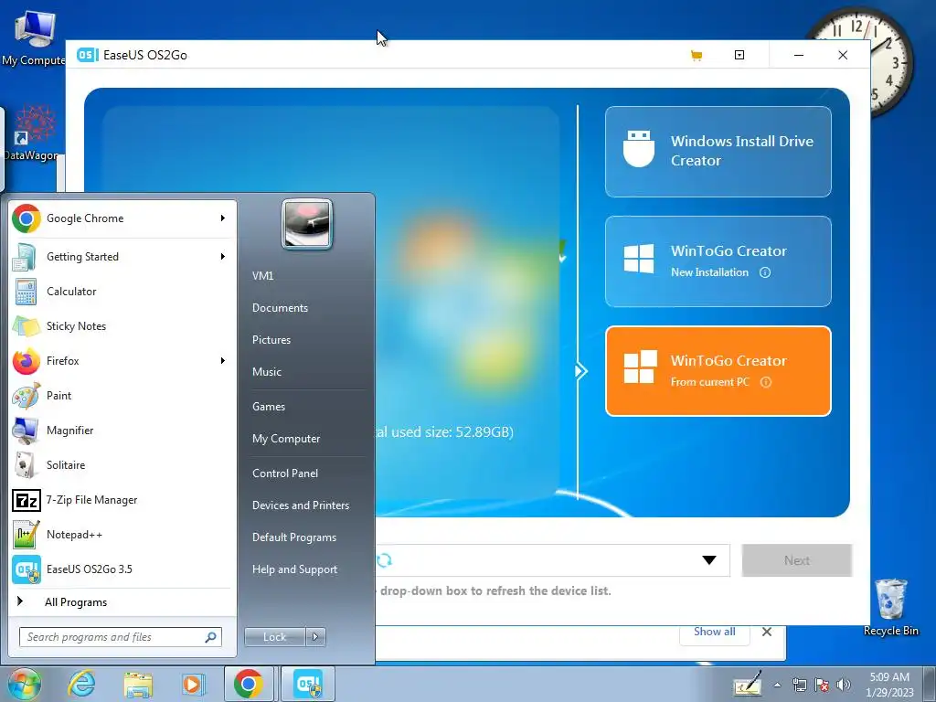
Task: Open Devices and Printers
Action: point(300,505)
